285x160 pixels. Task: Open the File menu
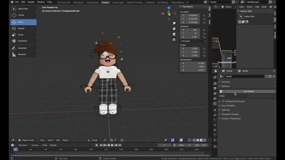(x=17, y=2)
